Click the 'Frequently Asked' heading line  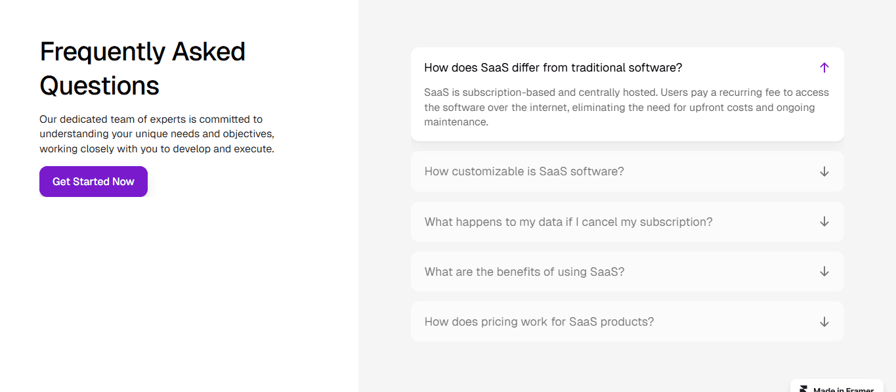142,51
